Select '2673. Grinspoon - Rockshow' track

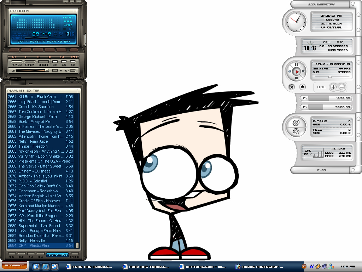41,191
